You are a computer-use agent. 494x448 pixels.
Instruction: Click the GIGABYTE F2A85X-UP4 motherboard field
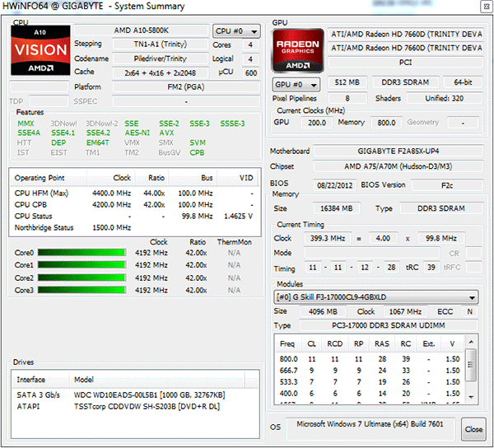398,152
